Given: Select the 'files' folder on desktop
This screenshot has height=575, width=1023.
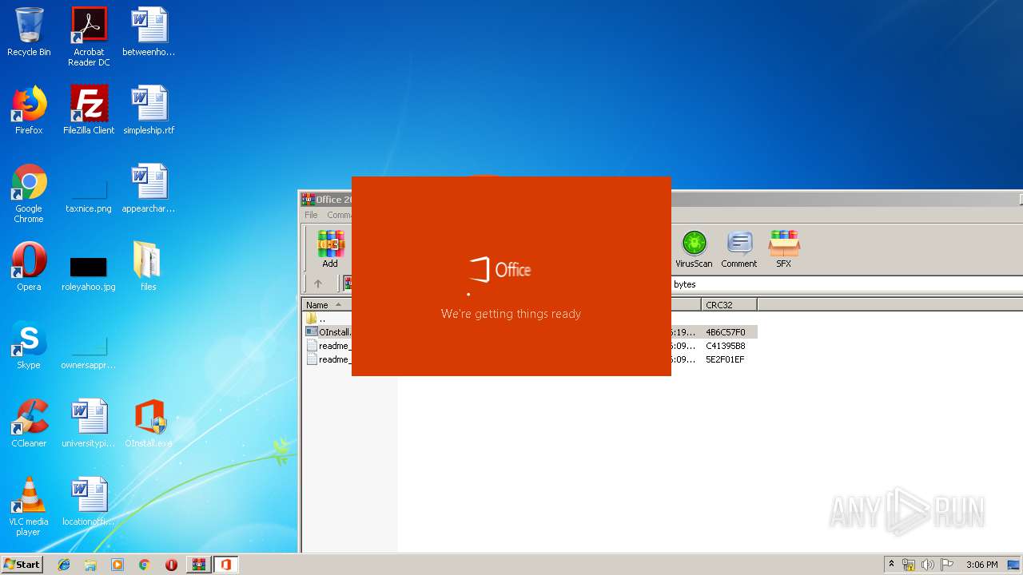Looking at the screenshot, I should pyautogui.click(x=149, y=267).
